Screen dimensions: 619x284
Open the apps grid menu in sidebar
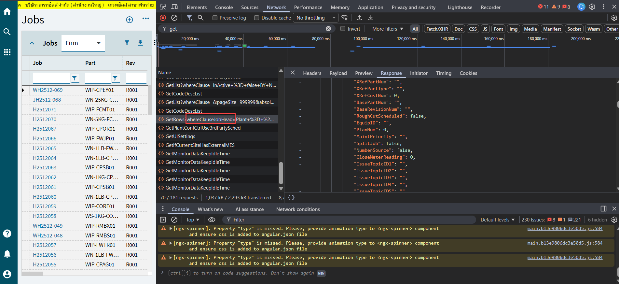[7, 52]
